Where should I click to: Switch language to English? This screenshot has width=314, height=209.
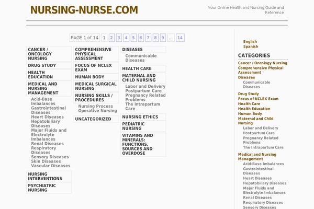tap(250, 42)
